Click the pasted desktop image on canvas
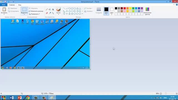The image size is (178, 100). pyautogui.click(x=45, y=44)
